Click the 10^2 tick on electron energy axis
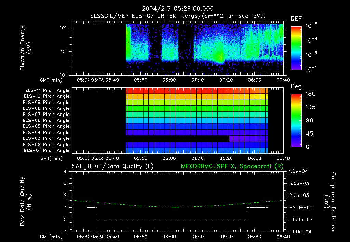 (x=63, y=28)
